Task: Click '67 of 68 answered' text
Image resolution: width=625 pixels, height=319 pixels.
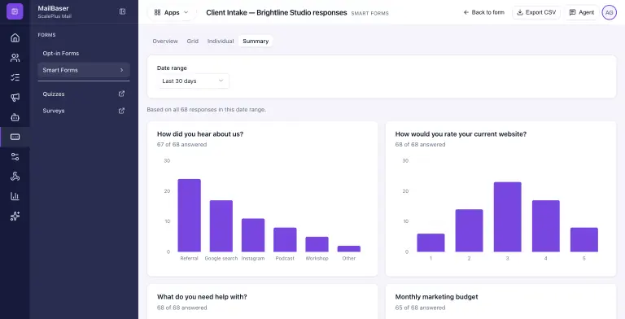Action: point(181,144)
